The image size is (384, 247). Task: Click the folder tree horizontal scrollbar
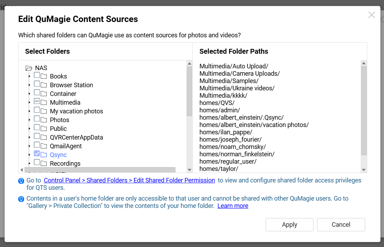[x=99, y=170]
